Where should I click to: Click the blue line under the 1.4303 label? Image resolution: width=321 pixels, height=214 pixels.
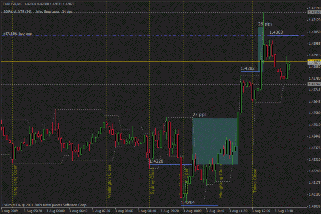pyautogui.click(x=282, y=36)
